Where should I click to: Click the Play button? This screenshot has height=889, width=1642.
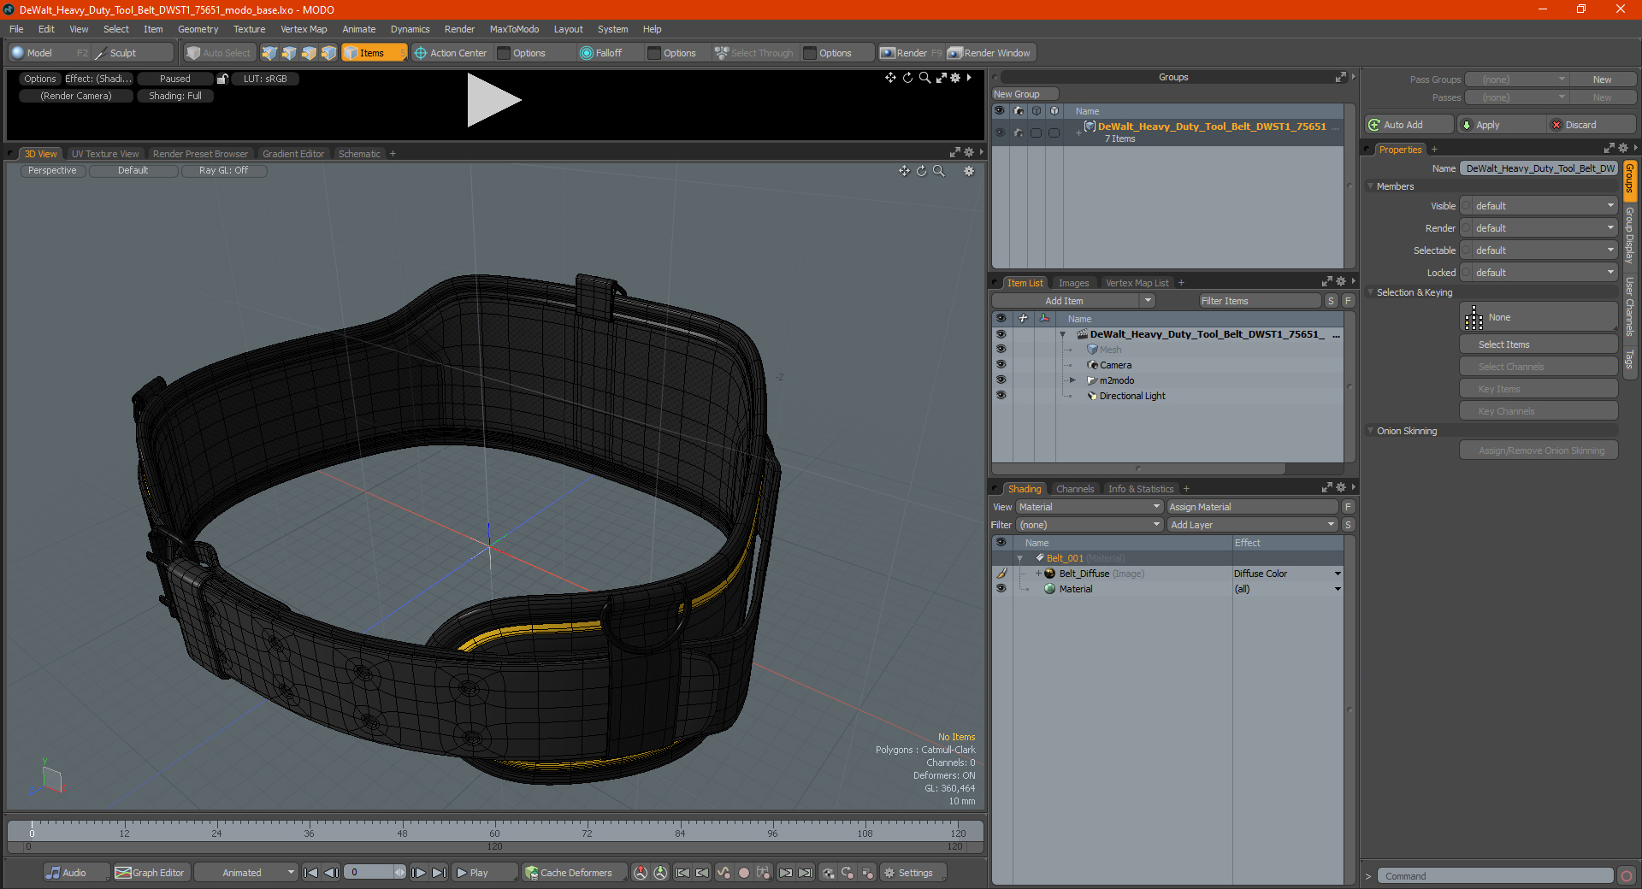484,873
